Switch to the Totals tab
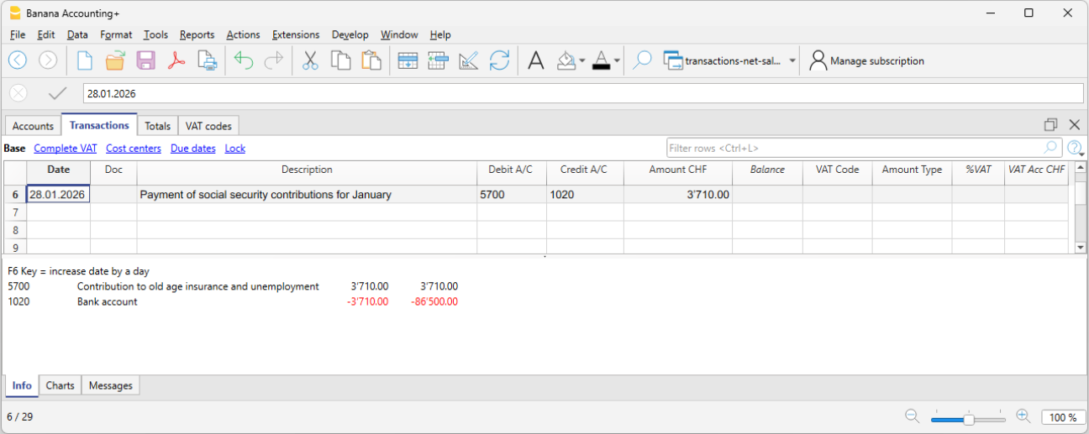This screenshot has width=1089, height=434. 158,126
